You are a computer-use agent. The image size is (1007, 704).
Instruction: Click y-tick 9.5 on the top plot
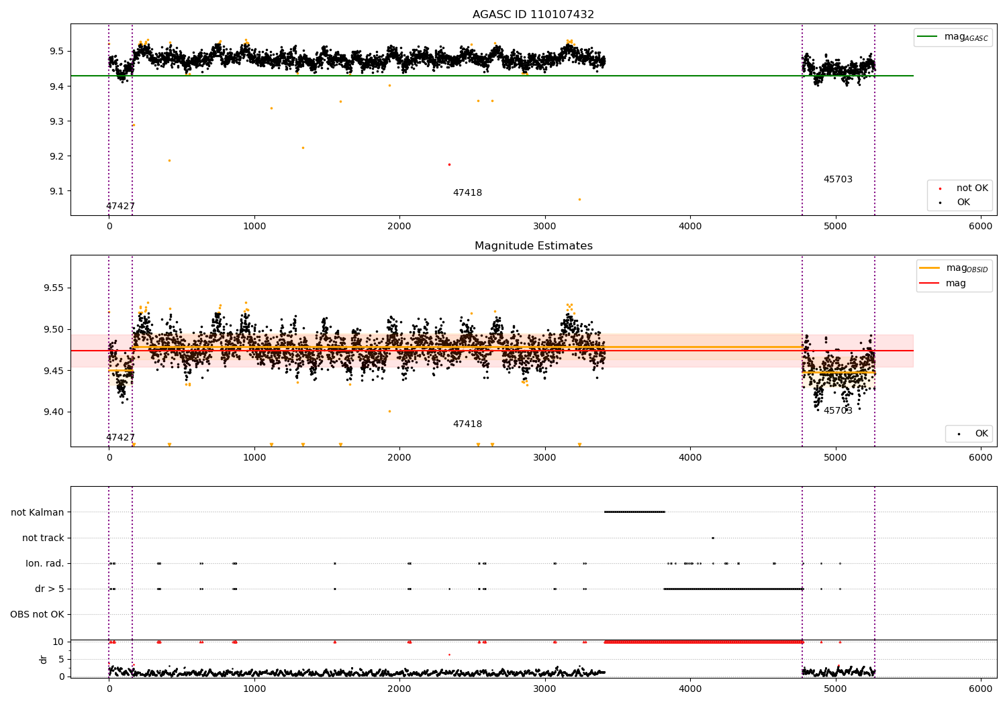pyautogui.click(x=56, y=52)
